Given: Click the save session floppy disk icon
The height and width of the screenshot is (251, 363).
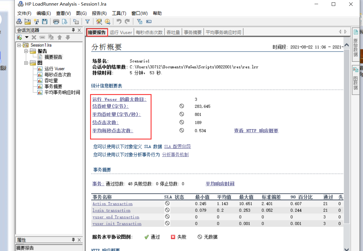Looking at the screenshot, I should [x=45, y=22].
